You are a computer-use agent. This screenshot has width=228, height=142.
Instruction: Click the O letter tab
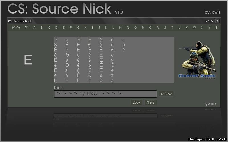(135, 28)
